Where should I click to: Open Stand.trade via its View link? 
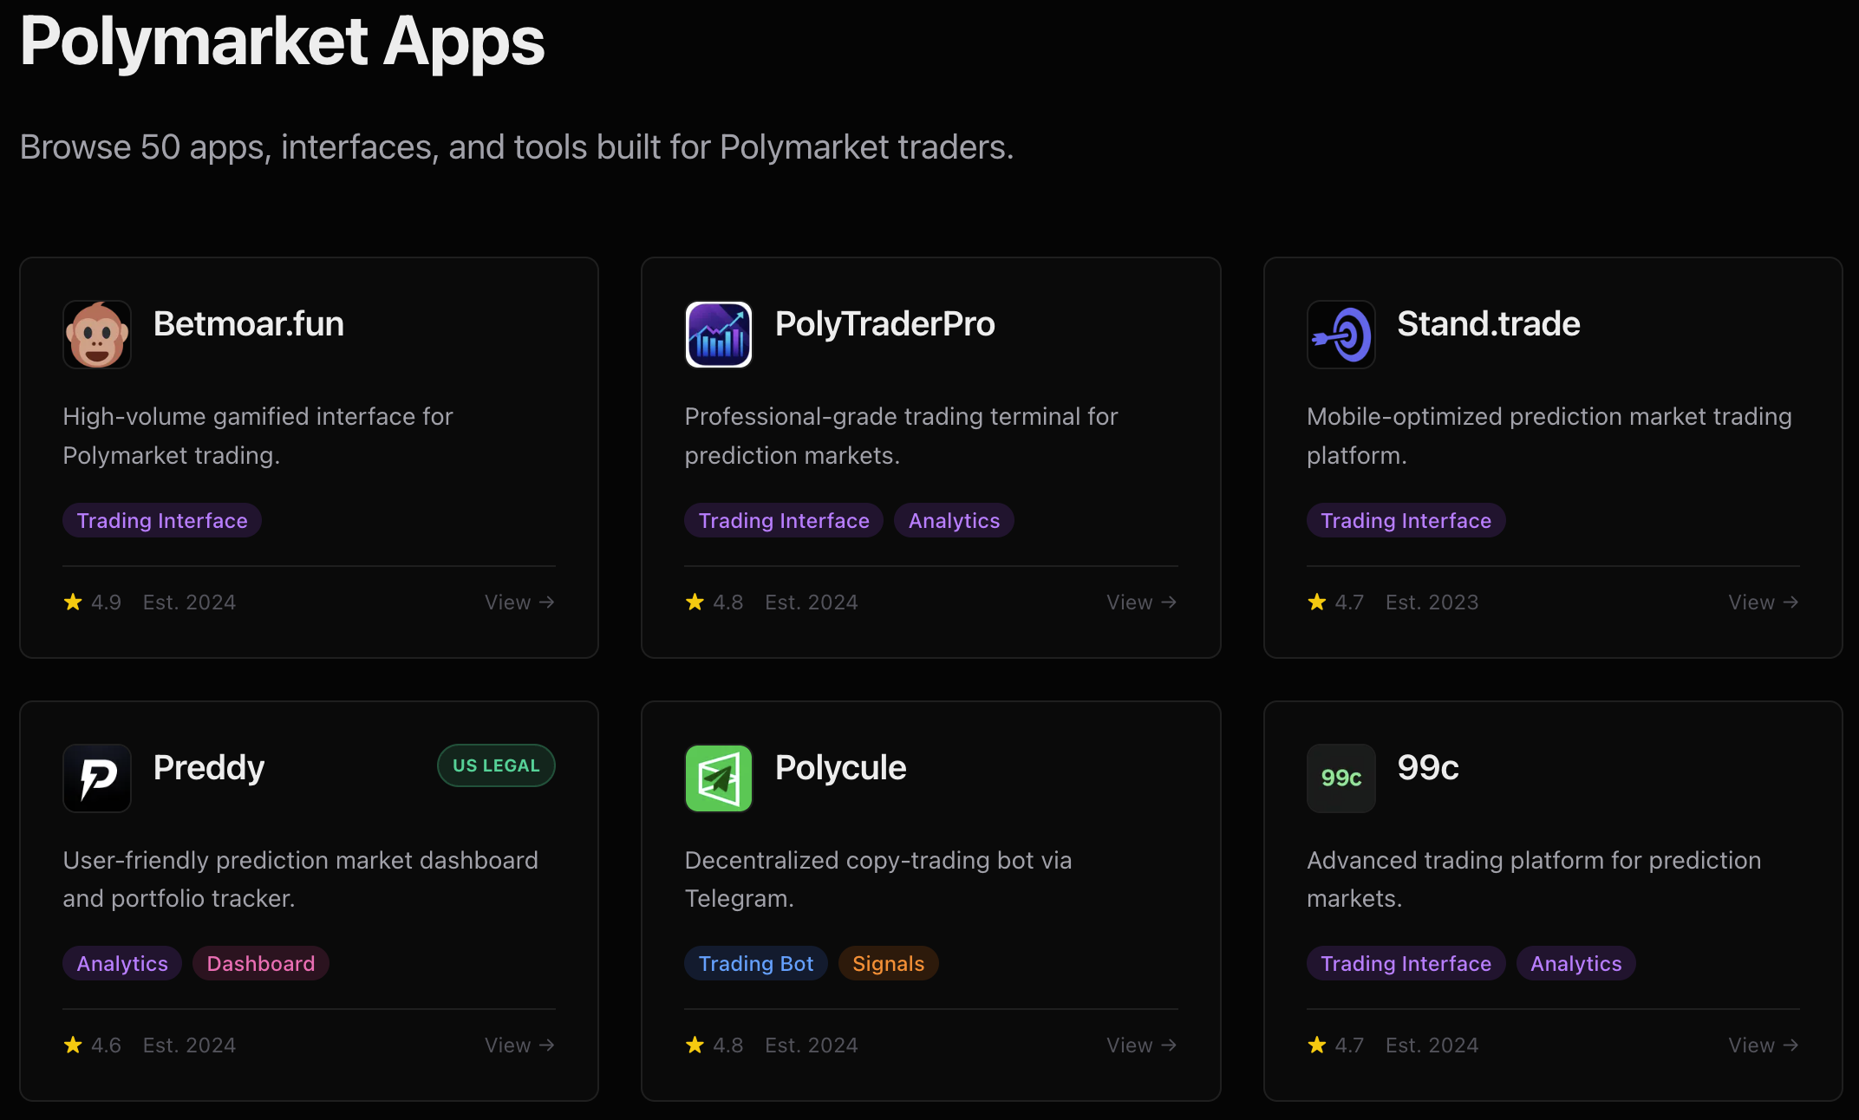click(x=1764, y=602)
